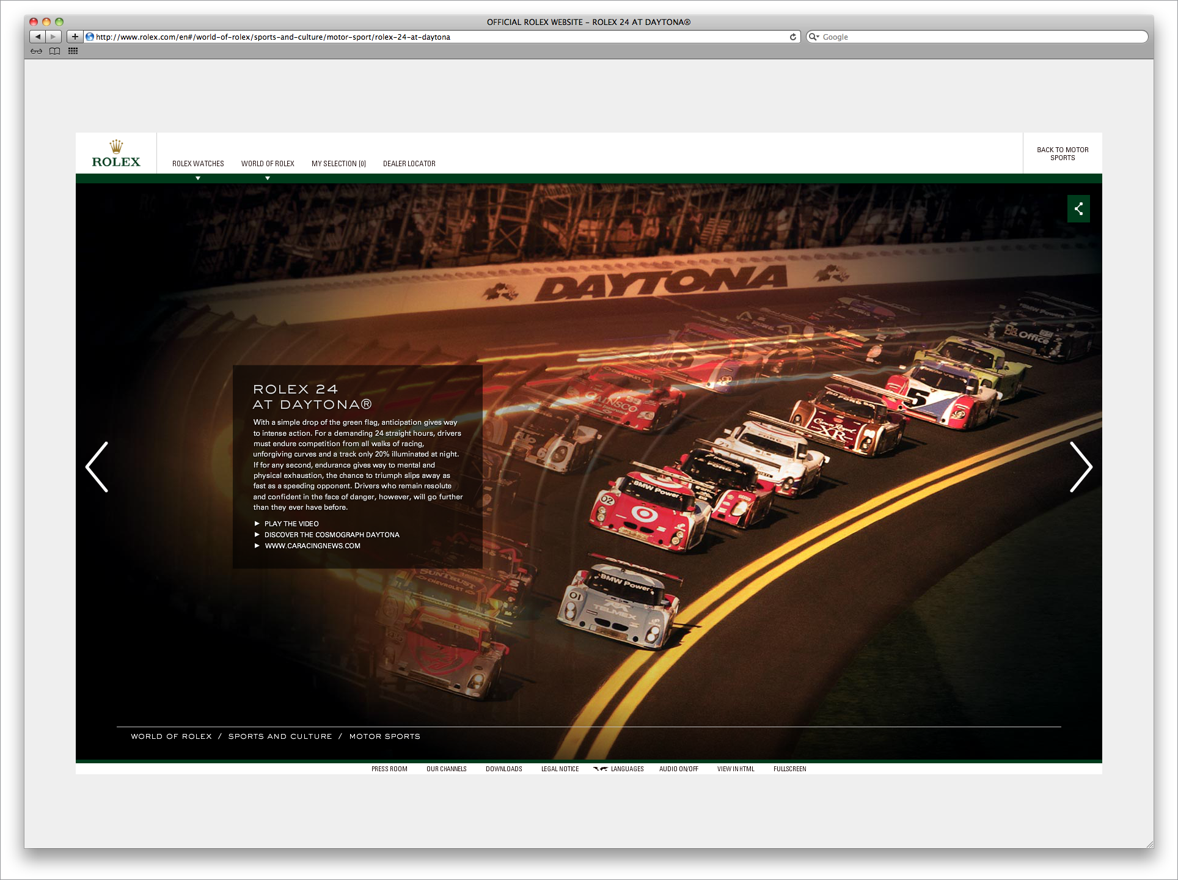This screenshot has height=880, width=1178.
Task: Open the Reading List glasses icon
Action: tap(37, 51)
